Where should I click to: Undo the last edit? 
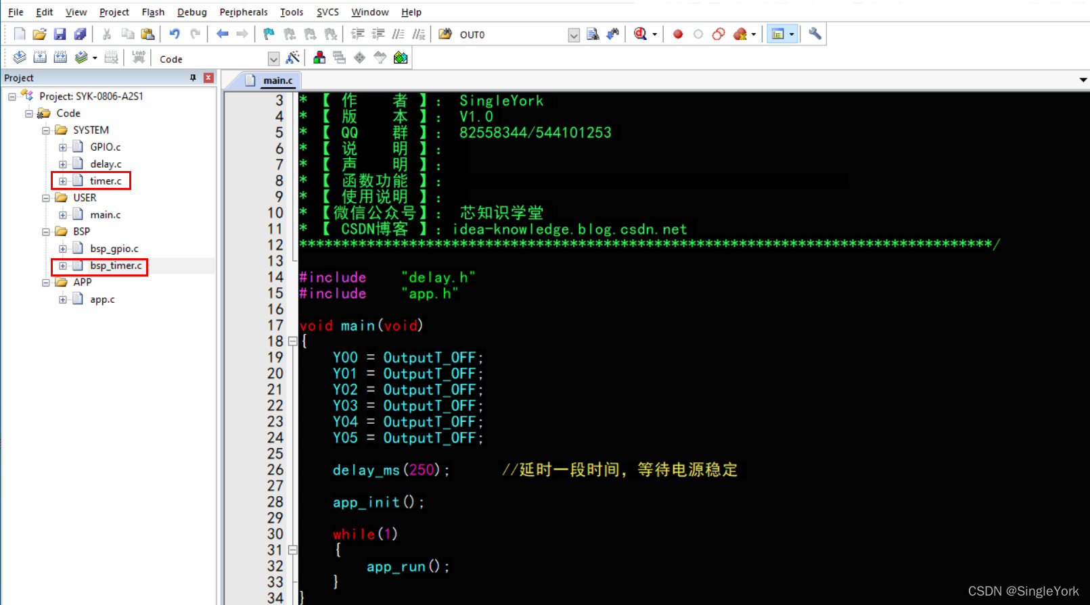[x=175, y=34]
